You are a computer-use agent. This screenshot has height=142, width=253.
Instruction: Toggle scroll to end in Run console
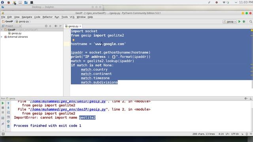8,117
